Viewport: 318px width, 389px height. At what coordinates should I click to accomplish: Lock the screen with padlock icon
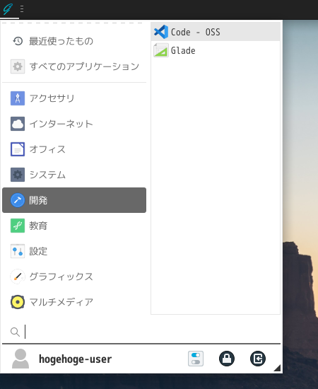(x=227, y=359)
